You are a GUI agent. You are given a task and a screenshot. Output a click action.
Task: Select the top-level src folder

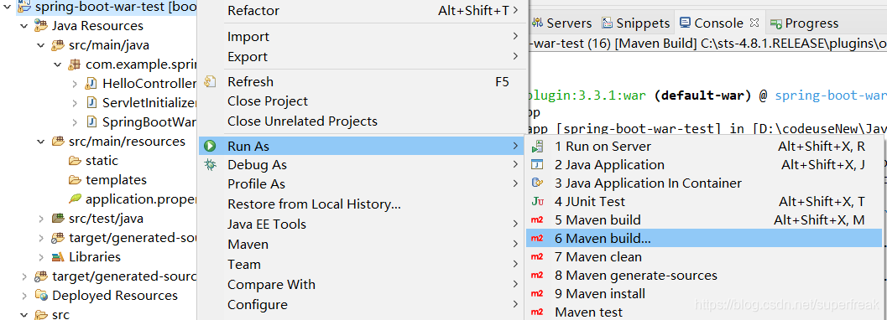[60, 314]
